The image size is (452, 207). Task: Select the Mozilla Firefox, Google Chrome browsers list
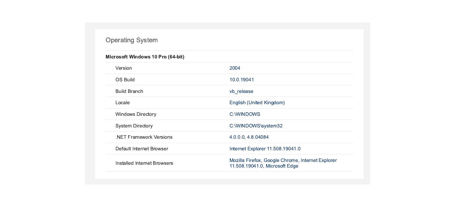[283, 163]
